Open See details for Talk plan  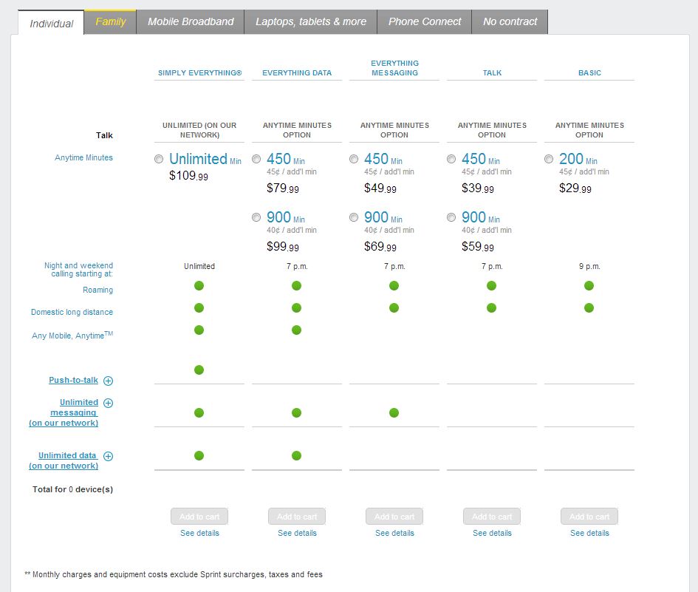492,533
